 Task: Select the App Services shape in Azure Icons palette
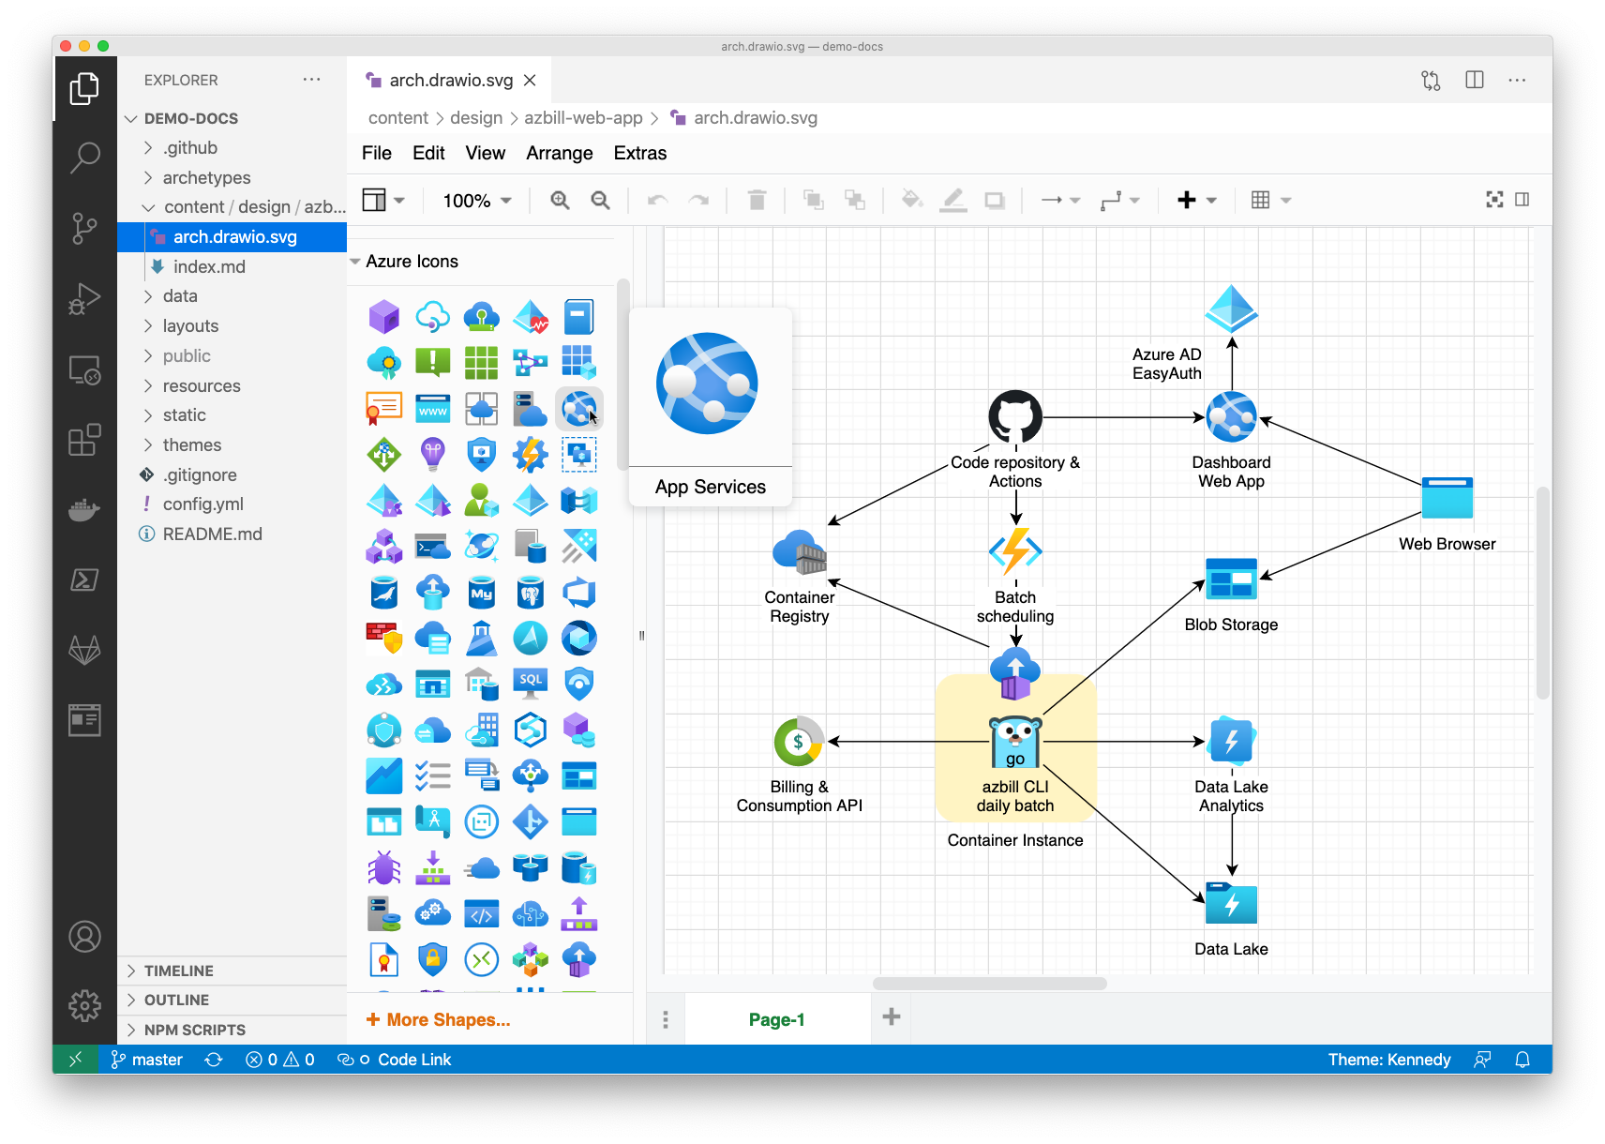pyautogui.click(x=578, y=409)
